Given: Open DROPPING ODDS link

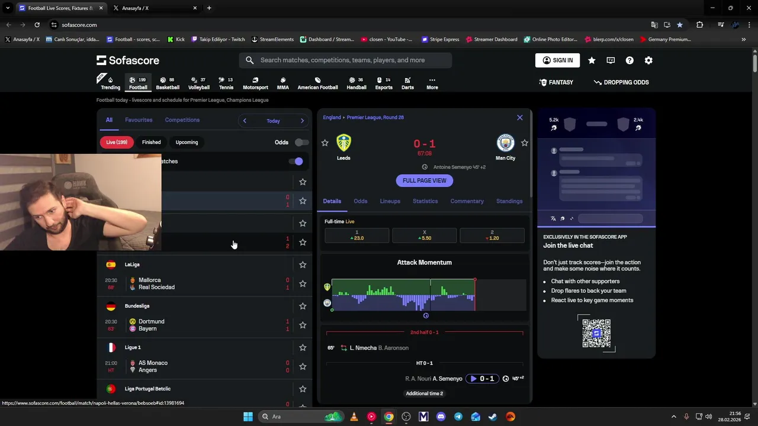Looking at the screenshot, I should point(621,82).
